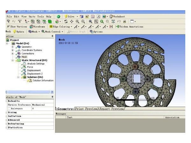Select Displacement 2 in the tree
The height and width of the screenshot is (143, 191).
click(x=35, y=74)
